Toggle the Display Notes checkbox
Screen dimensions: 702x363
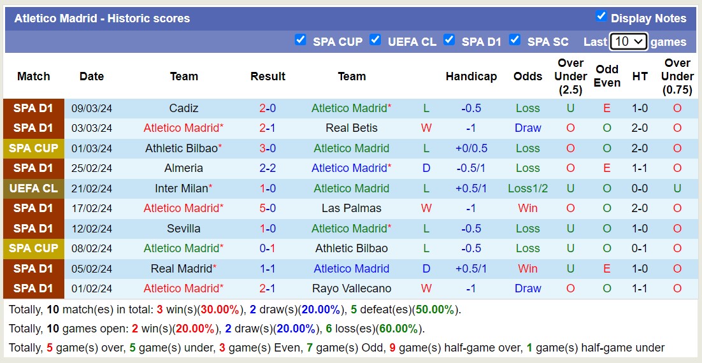tap(601, 16)
